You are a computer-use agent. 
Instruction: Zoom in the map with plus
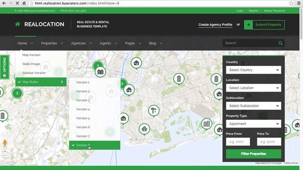click(x=5, y=152)
